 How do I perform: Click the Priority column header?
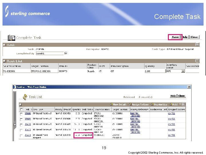pyautogui.click(x=59, y=109)
